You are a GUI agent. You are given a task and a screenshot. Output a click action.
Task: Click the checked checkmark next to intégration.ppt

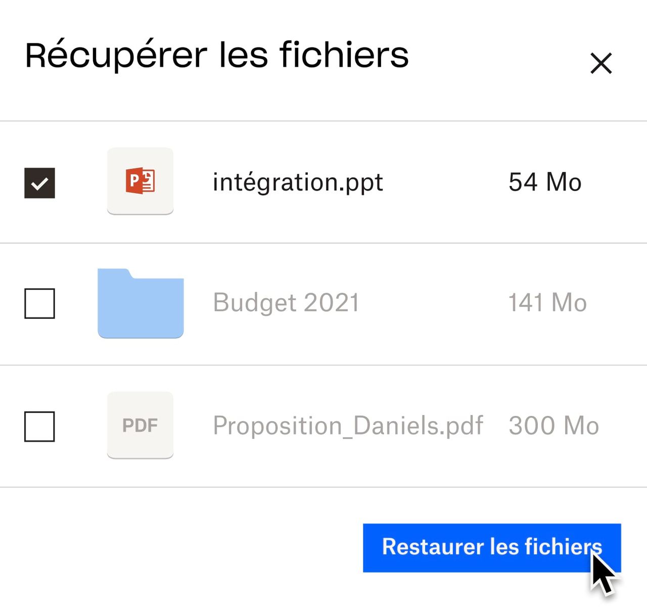(40, 182)
